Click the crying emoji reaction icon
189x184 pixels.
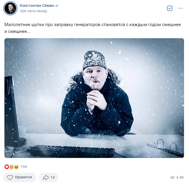12,167
